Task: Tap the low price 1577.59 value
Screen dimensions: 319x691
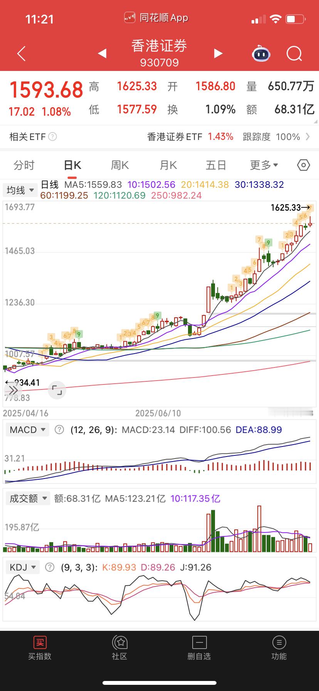Action: 137,109
